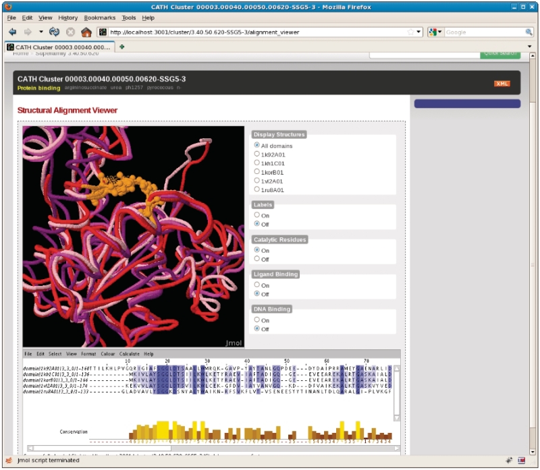
Task: Open the Firefox View menu
Action: pyautogui.click(x=45, y=18)
